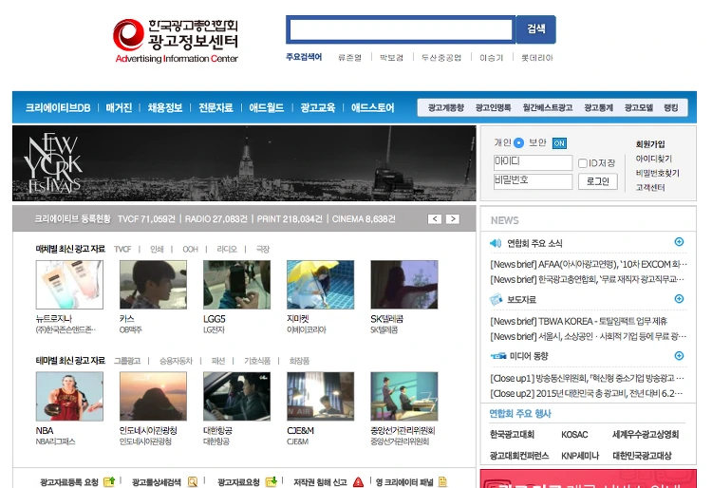This screenshot has height=488, width=712.
Task: Show next creative stats with the right arrow
Action: click(x=452, y=219)
